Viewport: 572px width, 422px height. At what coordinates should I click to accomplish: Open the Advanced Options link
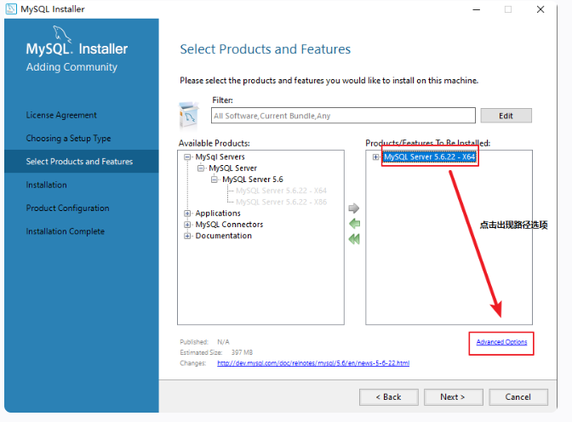(x=501, y=342)
